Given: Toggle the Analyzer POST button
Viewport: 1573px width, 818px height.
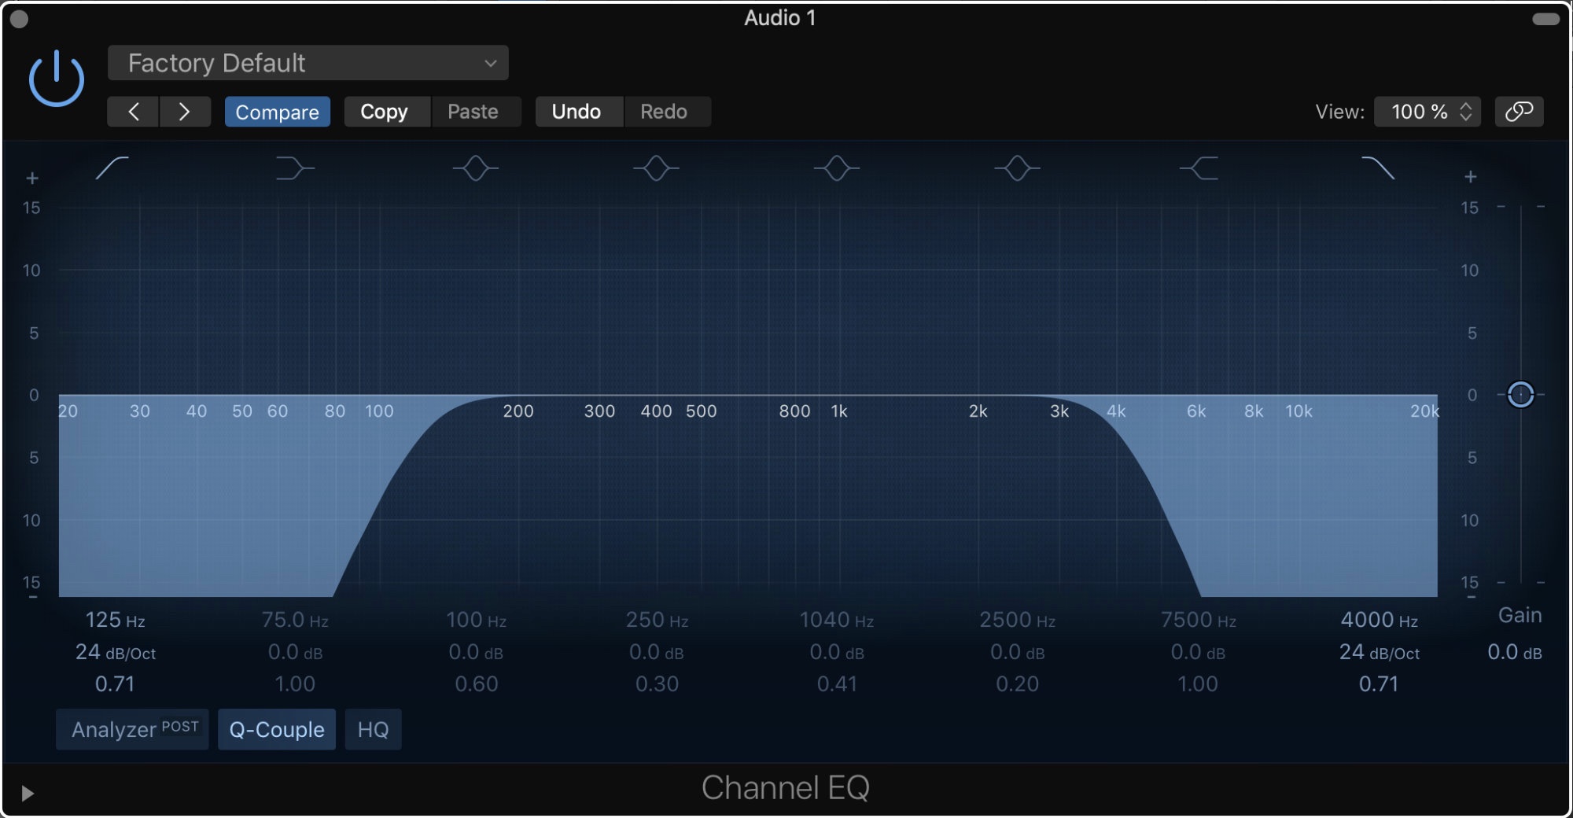Looking at the screenshot, I should tap(133, 729).
